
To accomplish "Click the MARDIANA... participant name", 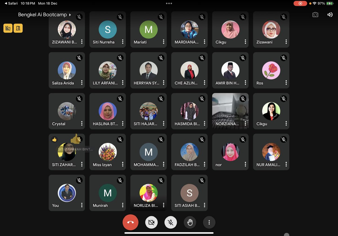I will [x=186, y=42].
